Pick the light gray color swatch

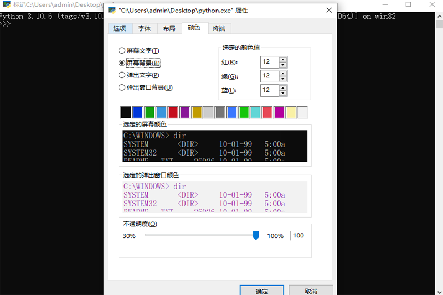pos(208,112)
